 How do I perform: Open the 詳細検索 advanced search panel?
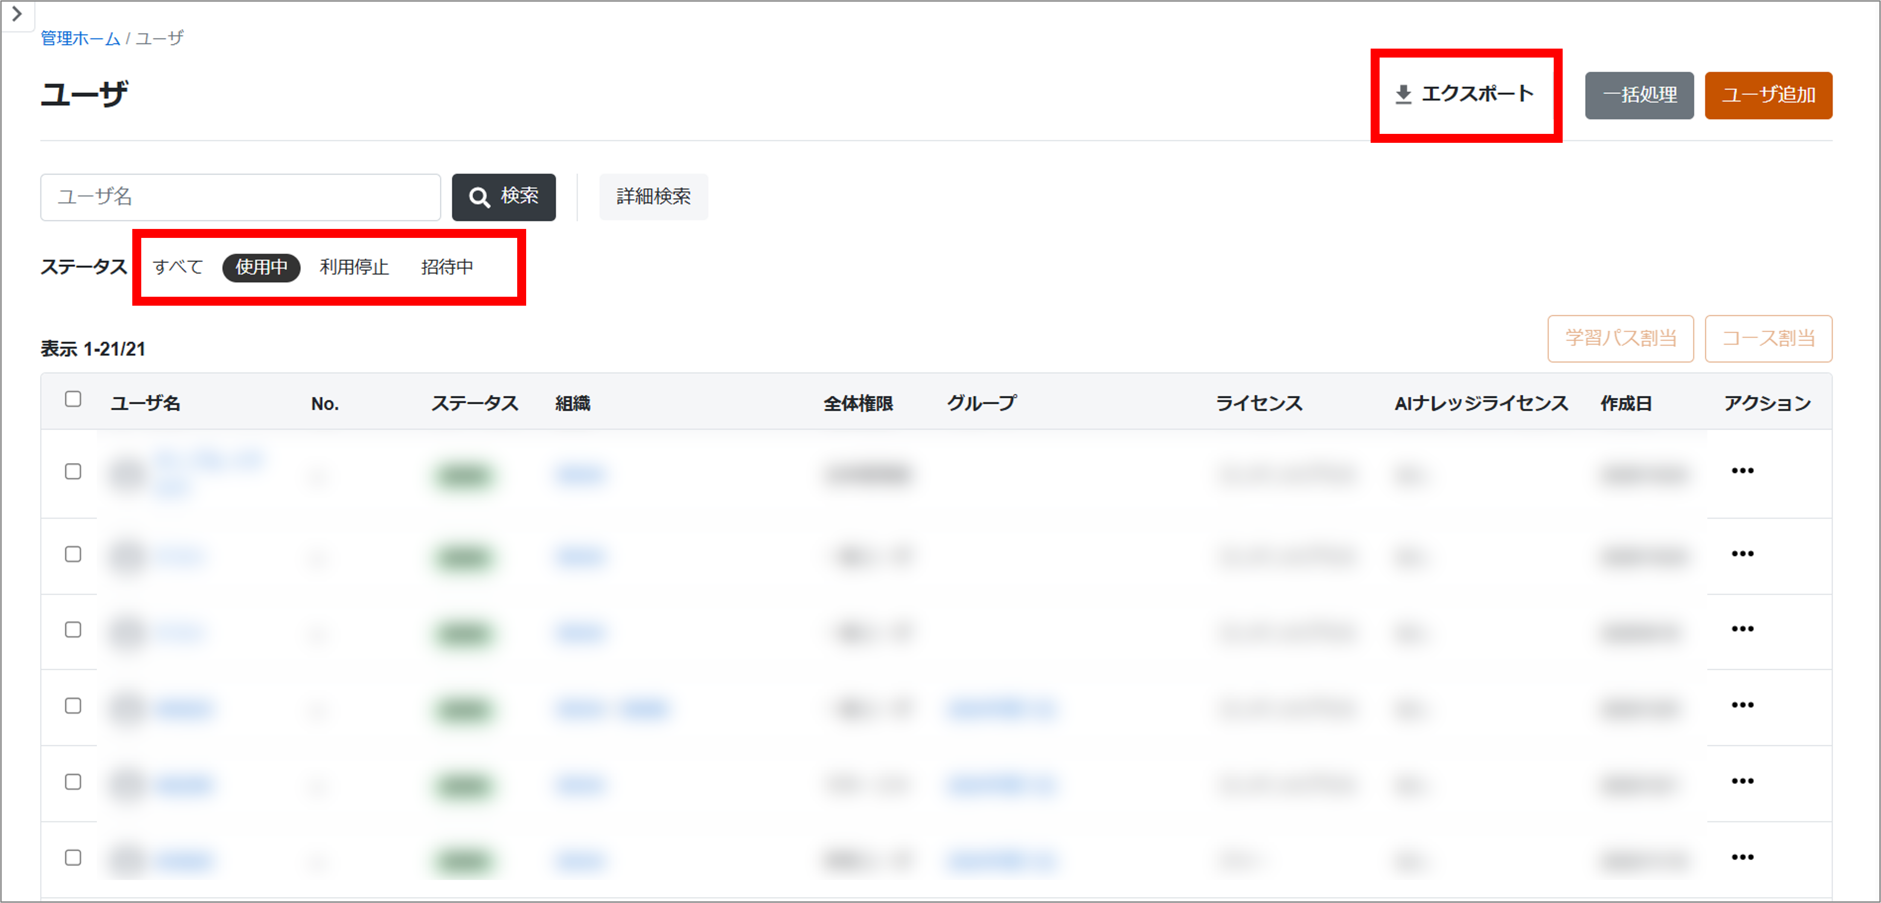click(x=653, y=197)
